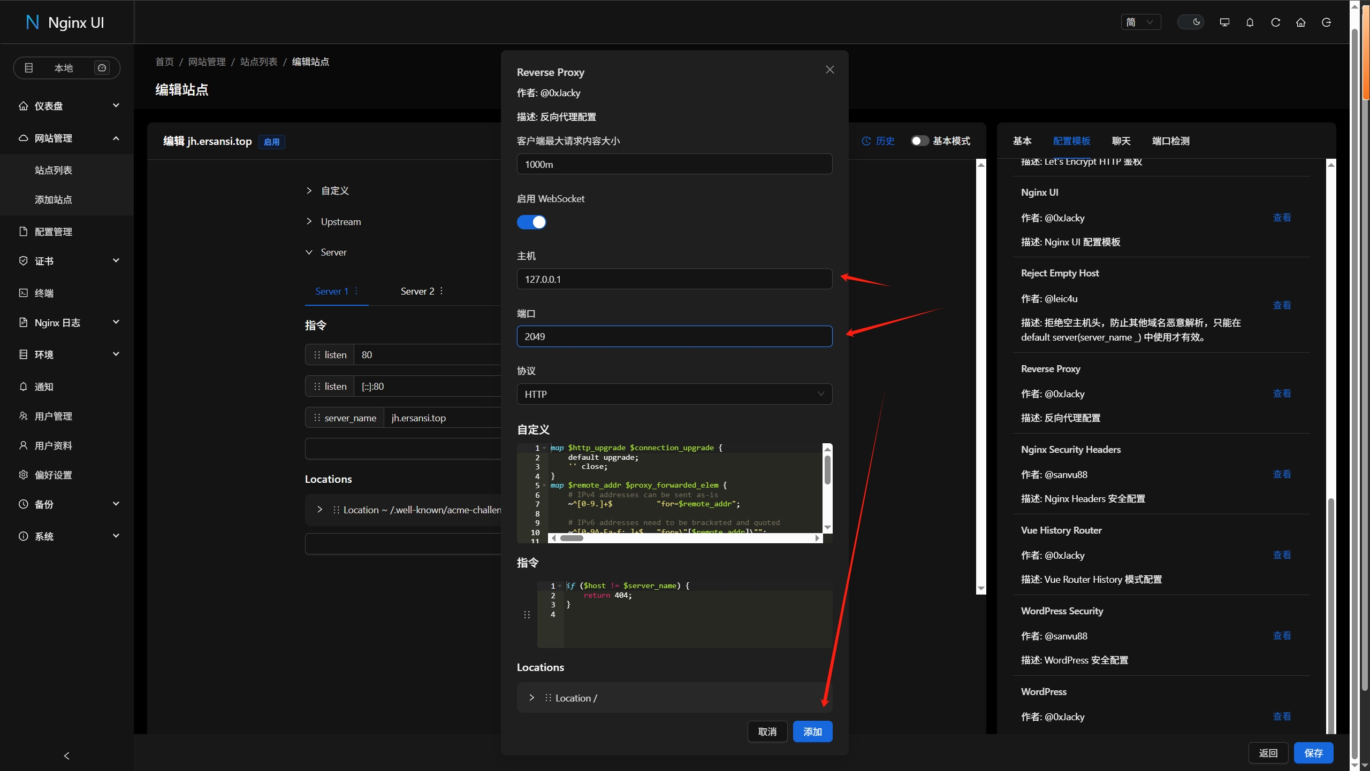Viewport: 1370px width, 771px height.
Task: Click the dashboard icon next to 本地
Action: (x=102, y=68)
